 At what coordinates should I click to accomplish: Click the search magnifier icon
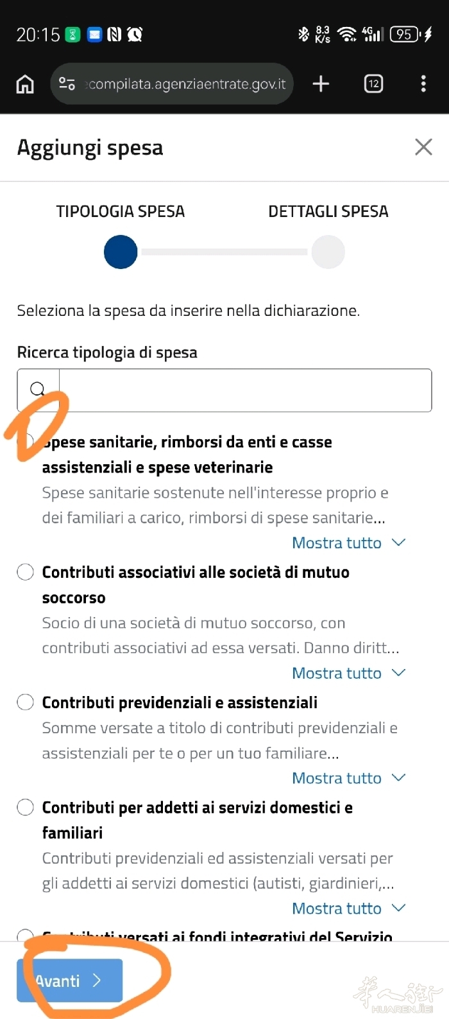click(x=38, y=389)
